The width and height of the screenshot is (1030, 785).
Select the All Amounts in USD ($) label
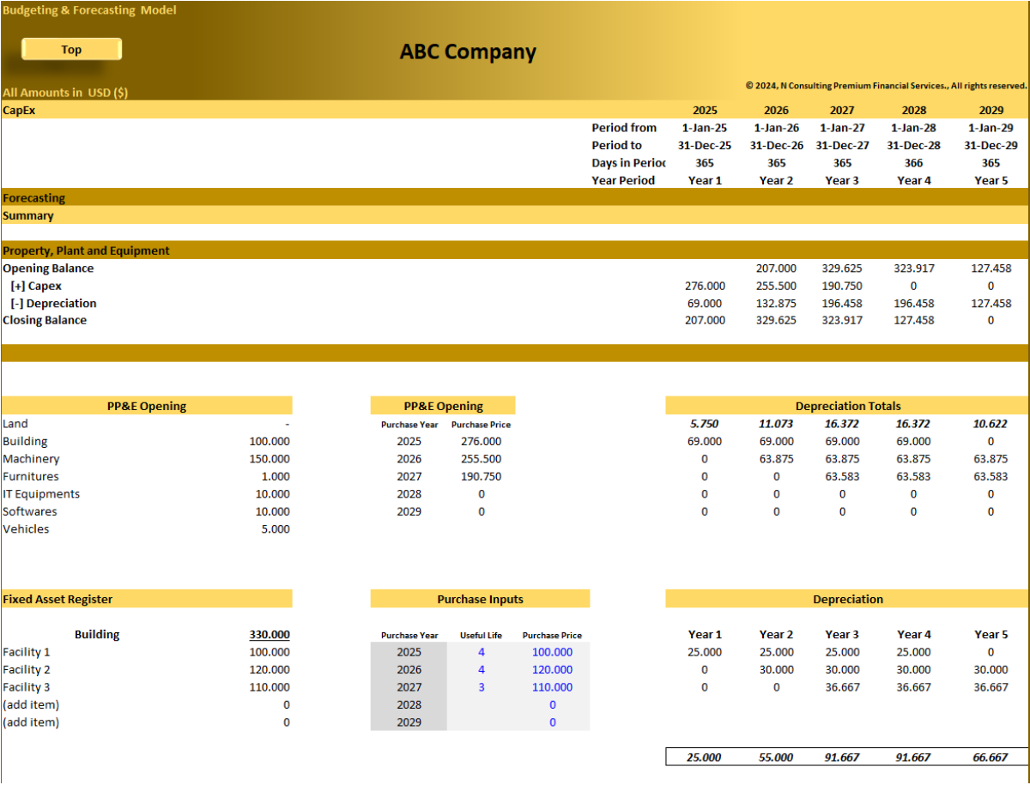click(x=65, y=93)
